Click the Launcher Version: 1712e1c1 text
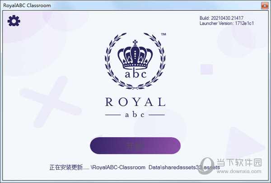This screenshot has height=183, width=271. (x=227, y=23)
